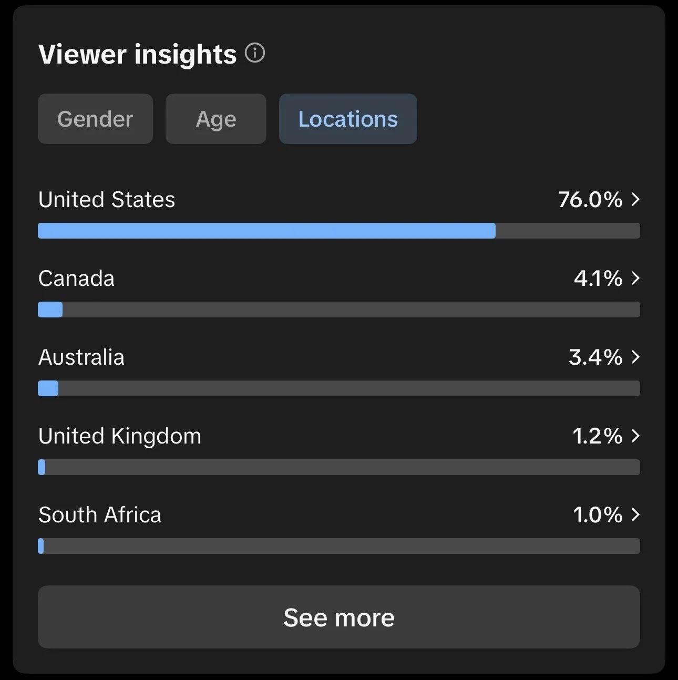Switch to the Age tab
The height and width of the screenshot is (680, 678).
(216, 119)
